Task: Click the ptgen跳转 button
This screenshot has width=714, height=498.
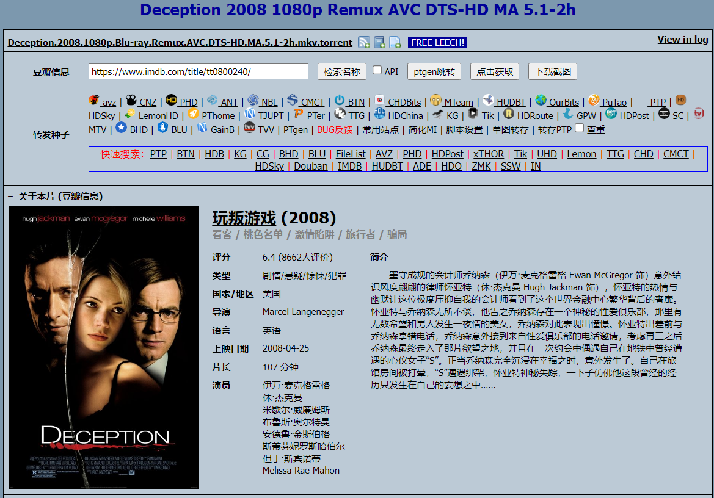Action: coord(434,71)
